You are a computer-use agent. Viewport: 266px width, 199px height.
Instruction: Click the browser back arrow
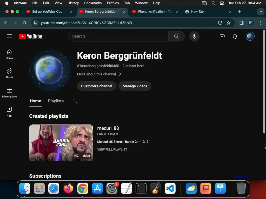pos(6,23)
